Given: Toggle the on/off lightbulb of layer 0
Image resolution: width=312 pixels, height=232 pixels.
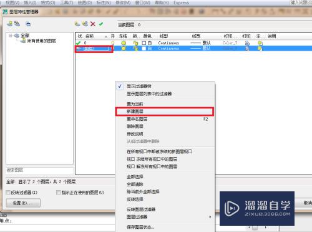Looking at the screenshot, I should (112, 43).
